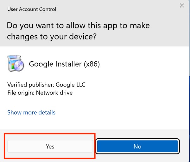The width and height of the screenshot is (190, 162).
Task: Click the User Account Control title
Action: click(x=32, y=9)
